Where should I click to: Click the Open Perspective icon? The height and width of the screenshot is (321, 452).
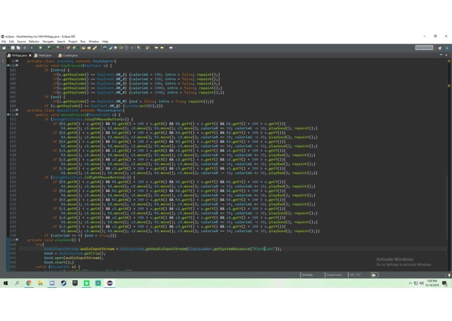440,47
